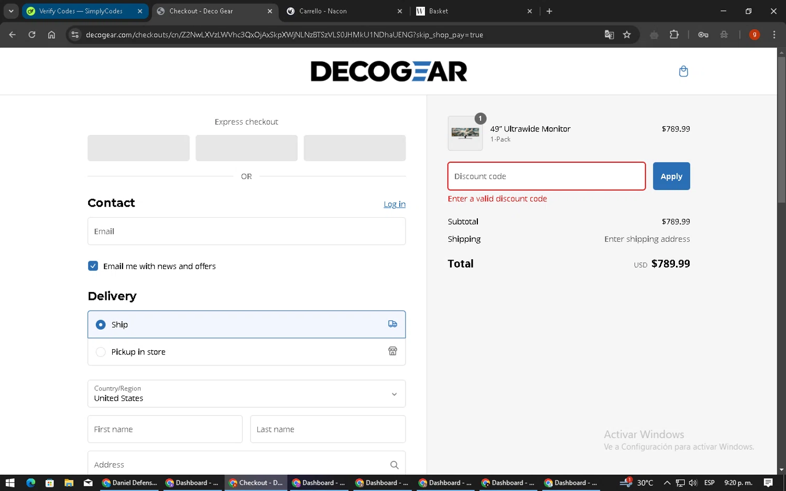
Task: Open Checkout - D... taskbar window
Action: [x=256, y=483]
